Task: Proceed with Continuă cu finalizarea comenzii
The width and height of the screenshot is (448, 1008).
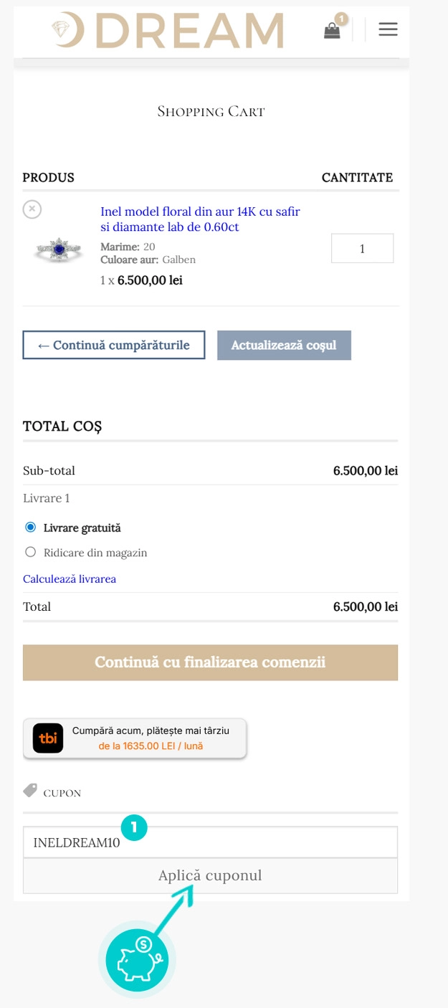Action: (x=210, y=662)
